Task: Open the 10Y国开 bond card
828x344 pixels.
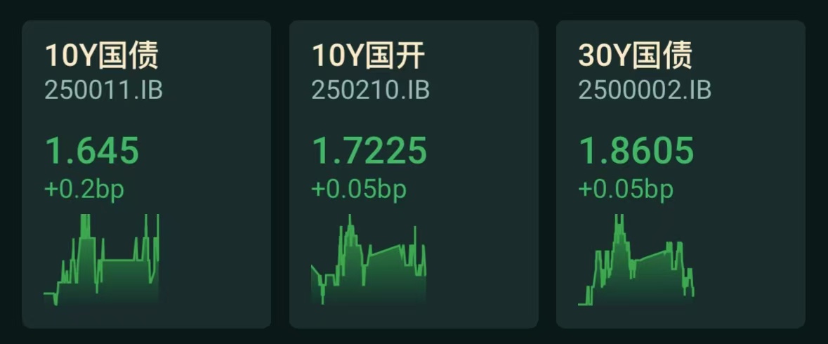Action: [x=414, y=174]
